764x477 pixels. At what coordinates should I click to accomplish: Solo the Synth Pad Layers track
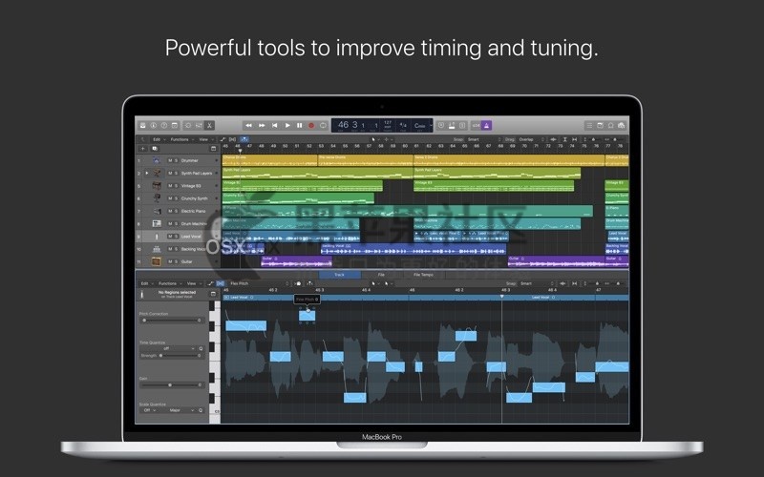[x=176, y=174]
